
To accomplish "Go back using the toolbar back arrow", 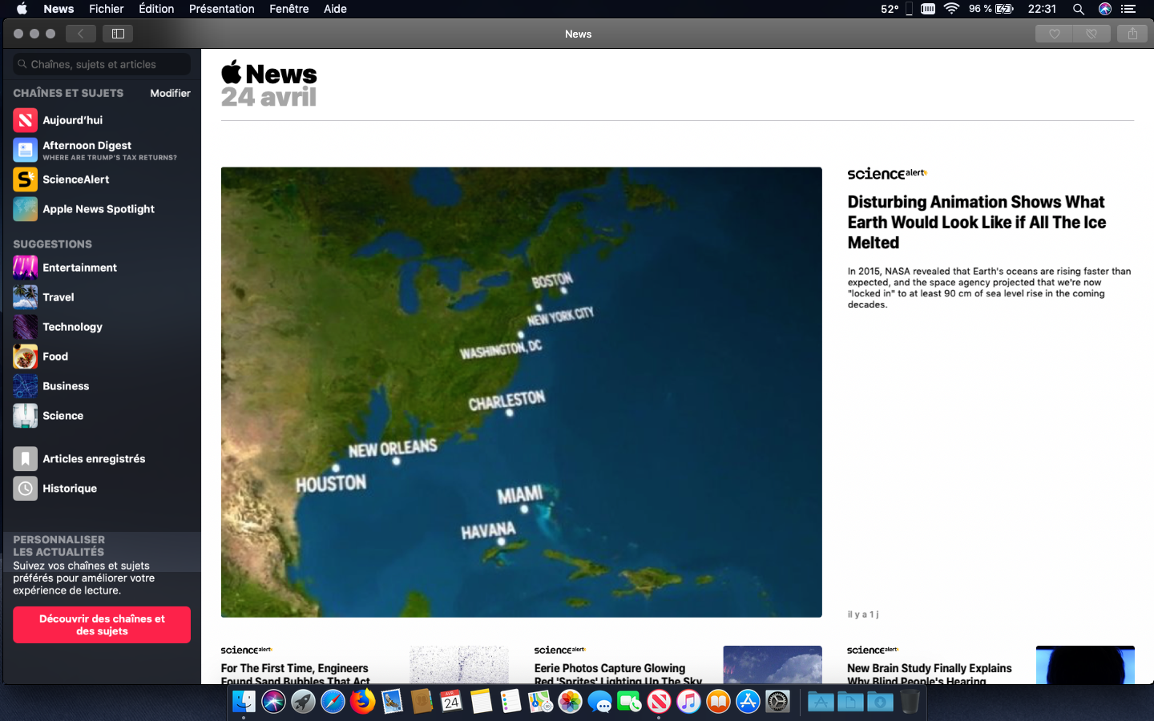I will (x=80, y=34).
